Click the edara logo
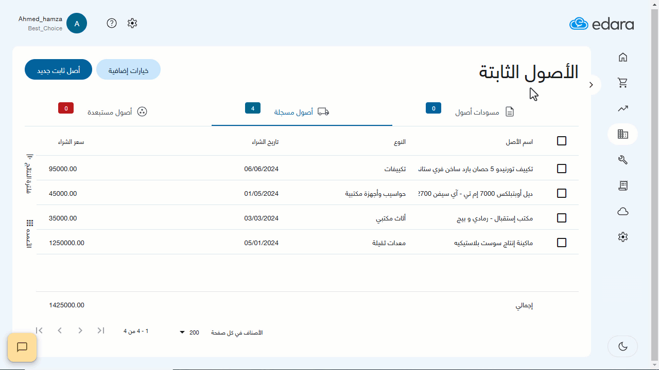Viewport: 659px width, 370px height. tap(601, 24)
